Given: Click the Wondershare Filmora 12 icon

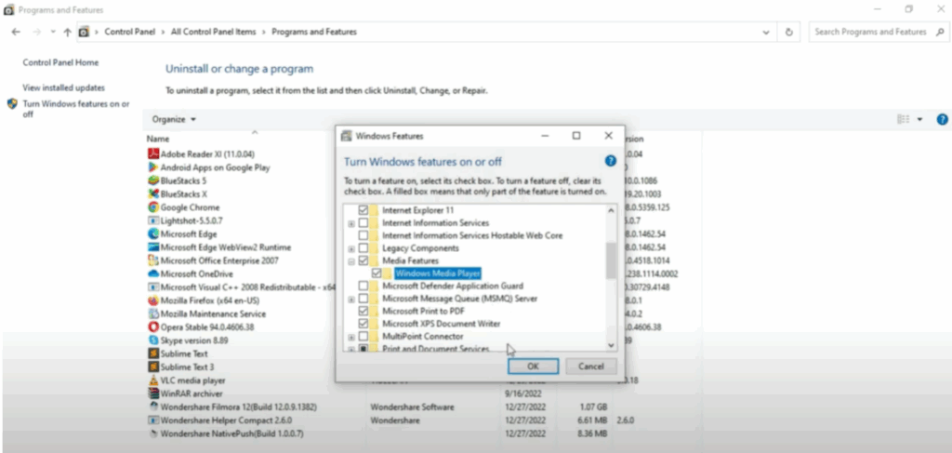Looking at the screenshot, I should tap(153, 406).
